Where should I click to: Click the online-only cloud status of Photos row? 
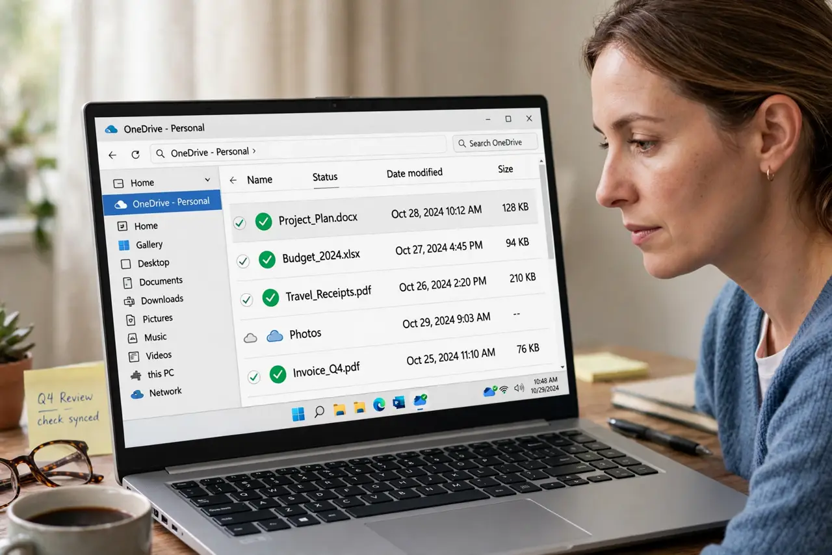250,337
